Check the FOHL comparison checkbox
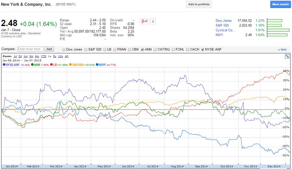292x169 pixels. 173,50
